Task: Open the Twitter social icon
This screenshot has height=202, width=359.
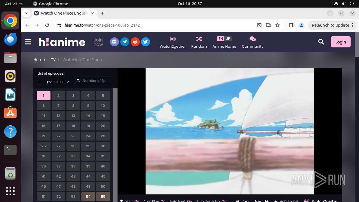Action: pos(146,42)
